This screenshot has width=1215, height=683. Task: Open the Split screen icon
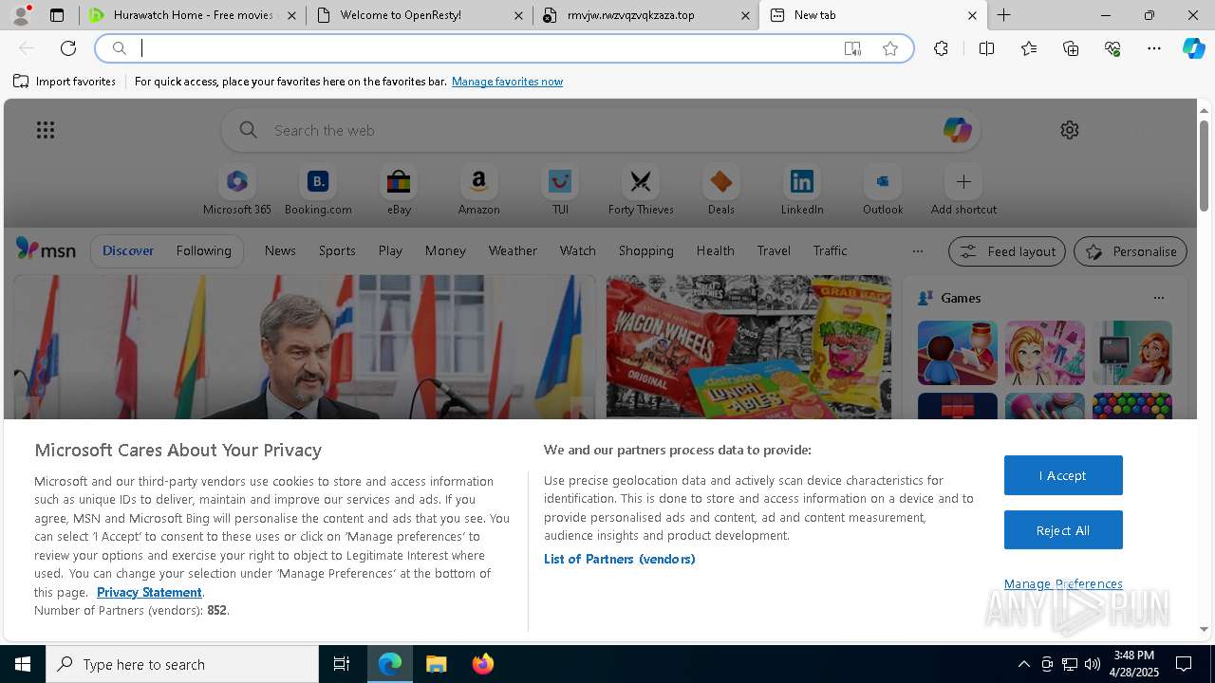986,48
